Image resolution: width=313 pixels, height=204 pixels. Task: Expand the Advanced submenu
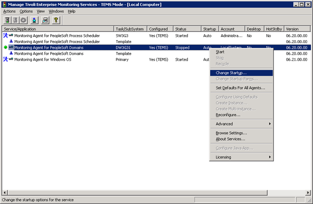coord(241,124)
